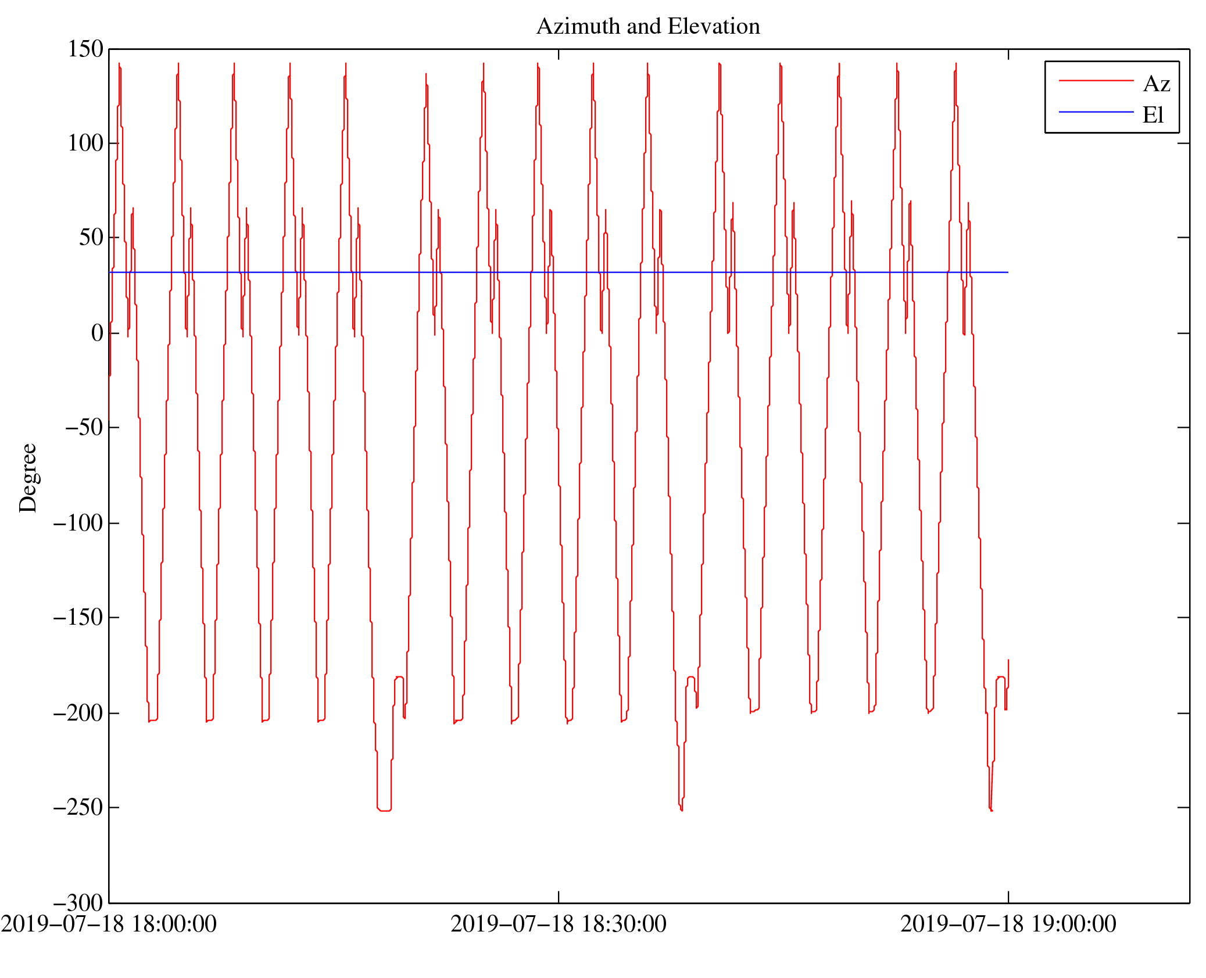1206x978 pixels.
Task: Click the -250 y-axis tick label
Action: 78,807
